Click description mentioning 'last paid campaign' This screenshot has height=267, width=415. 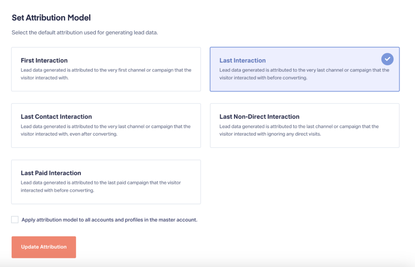point(101,186)
